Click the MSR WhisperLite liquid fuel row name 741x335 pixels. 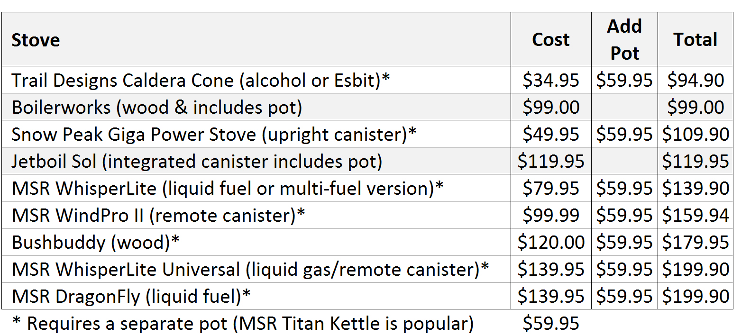coord(228,189)
